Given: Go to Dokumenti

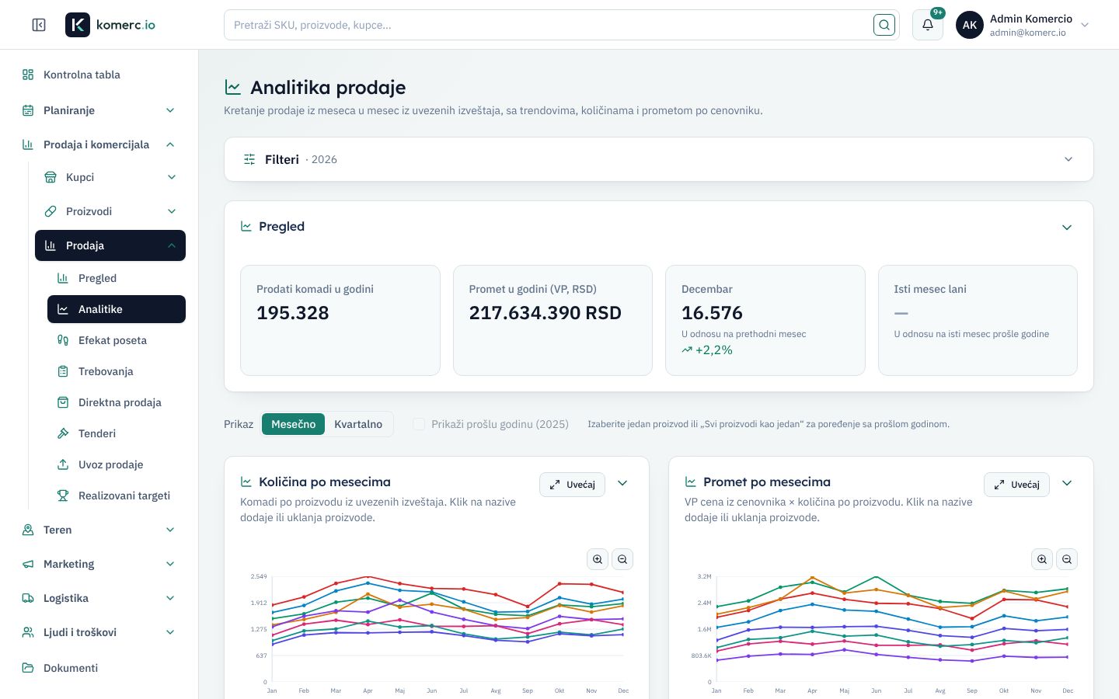Looking at the screenshot, I should 99,668.
